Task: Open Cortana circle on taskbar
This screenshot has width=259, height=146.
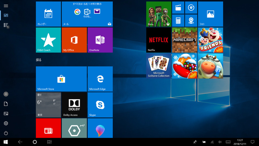Action: tap(35, 142)
